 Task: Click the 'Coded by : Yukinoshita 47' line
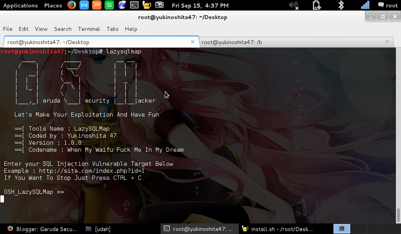click(65, 136)
